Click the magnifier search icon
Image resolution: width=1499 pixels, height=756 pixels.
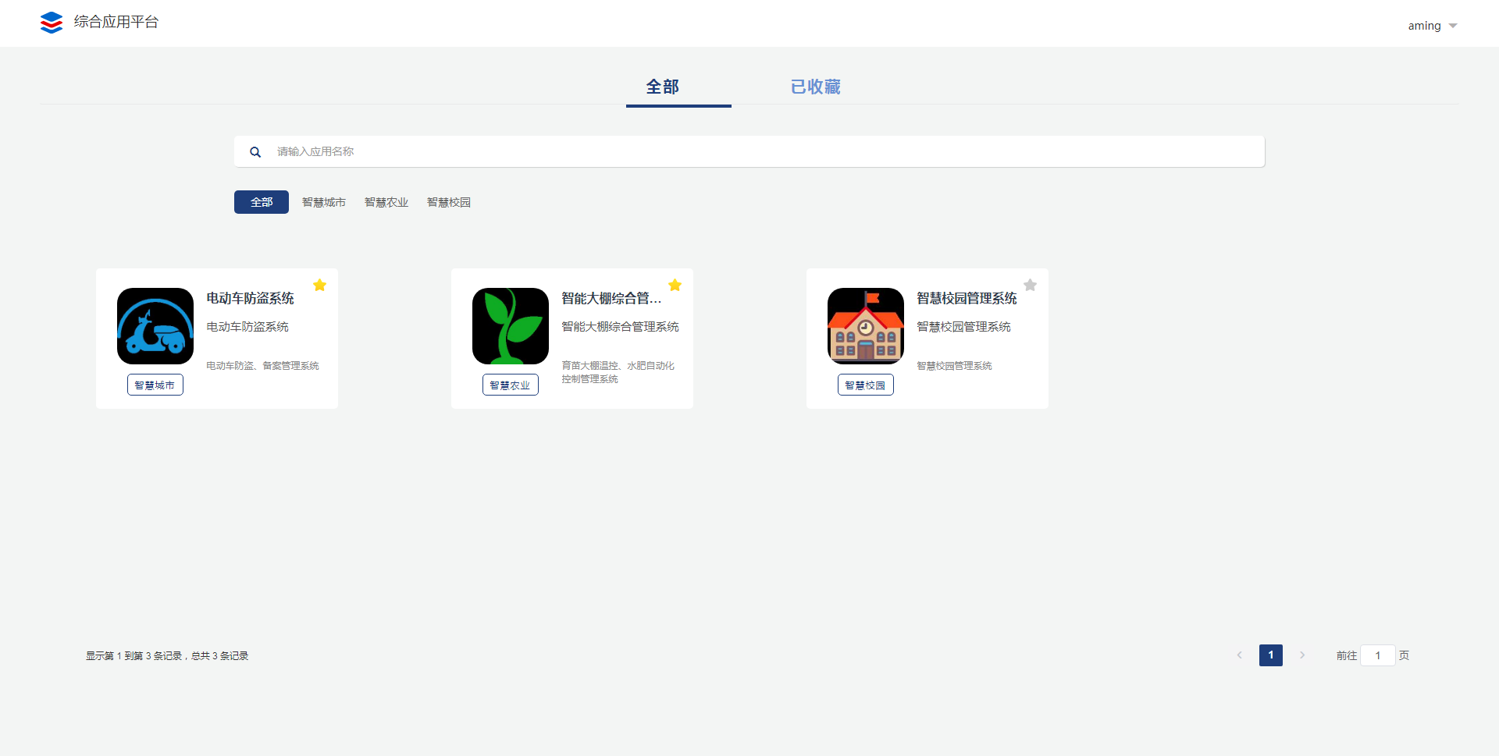point(255,152)
